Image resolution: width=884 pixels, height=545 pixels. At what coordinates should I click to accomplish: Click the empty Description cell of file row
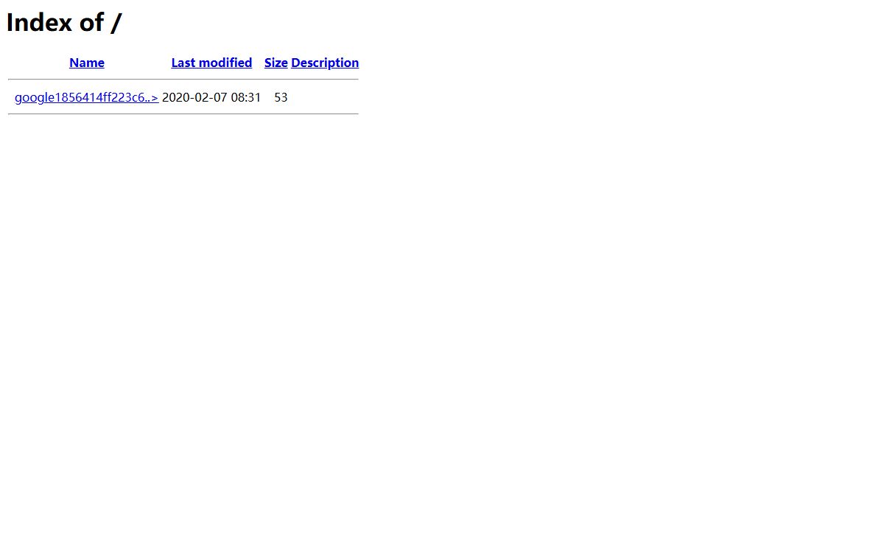(325, 96)
